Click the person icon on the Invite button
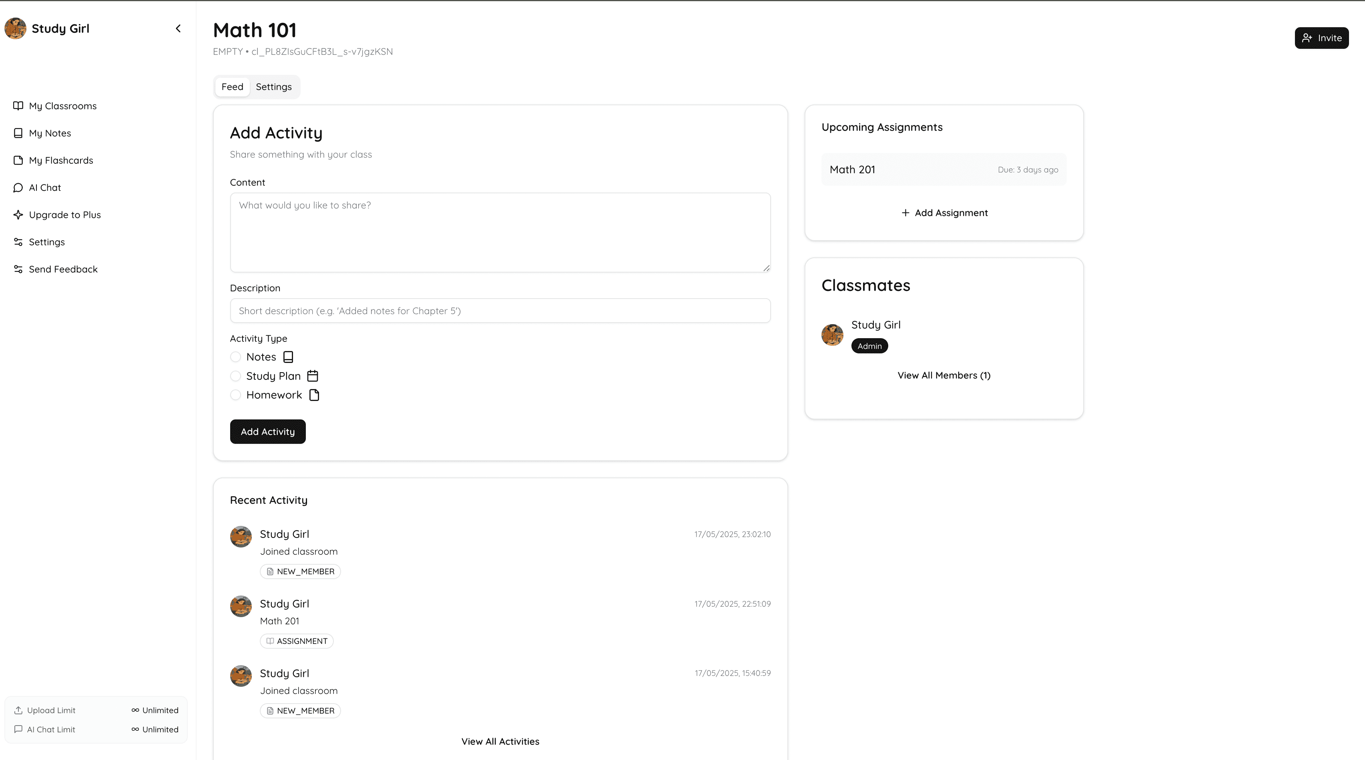This screenshot has width=1365, height=760. tap(1307, 38)
